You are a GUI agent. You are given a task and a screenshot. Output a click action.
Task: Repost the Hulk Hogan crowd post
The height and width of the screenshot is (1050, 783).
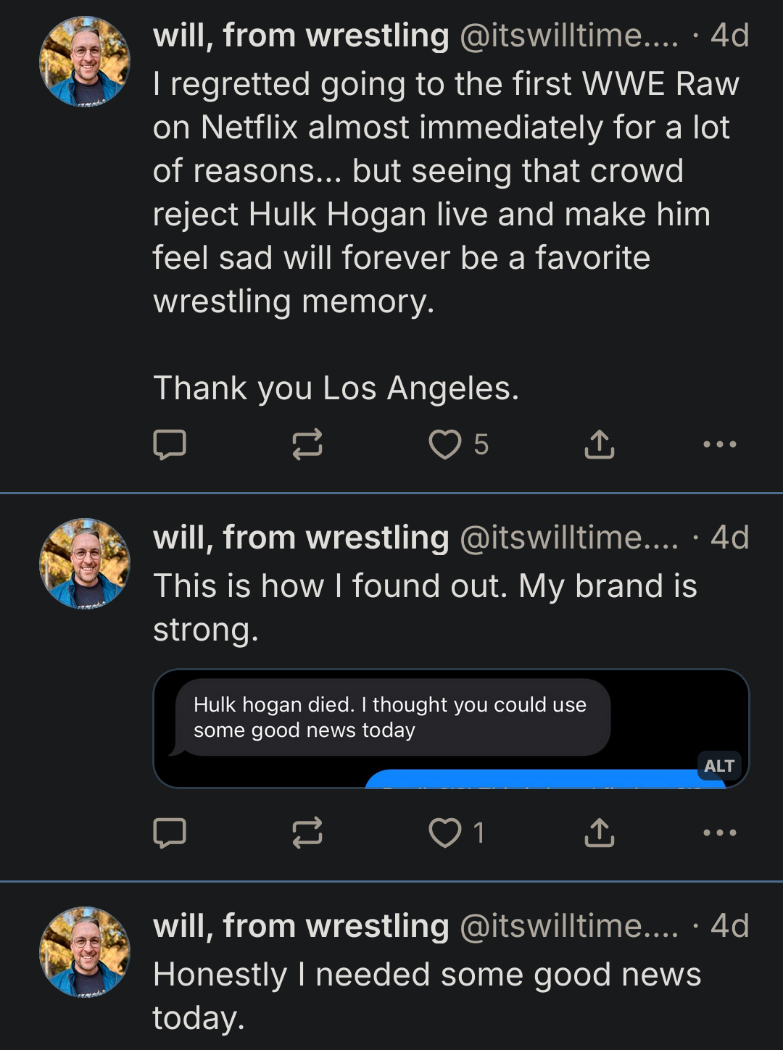click(x=307, y=444)
